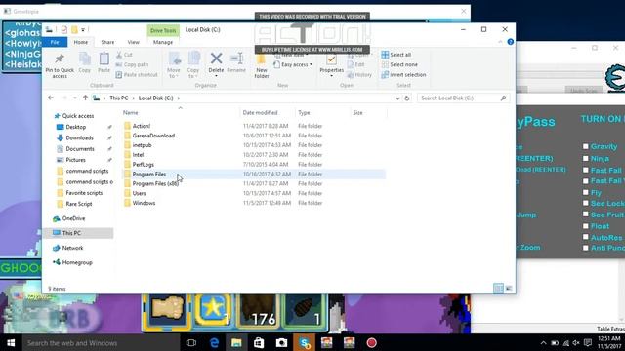This screenshot has width=625, height=351.
Task: Open Task View on the taskbar
Action: [x=191, y=342]
